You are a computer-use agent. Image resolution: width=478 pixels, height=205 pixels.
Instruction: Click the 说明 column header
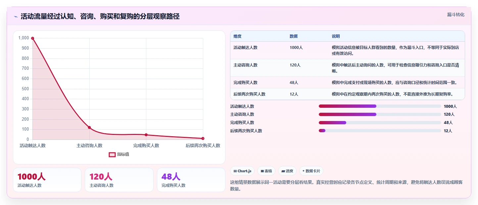[x=336, y=36]
